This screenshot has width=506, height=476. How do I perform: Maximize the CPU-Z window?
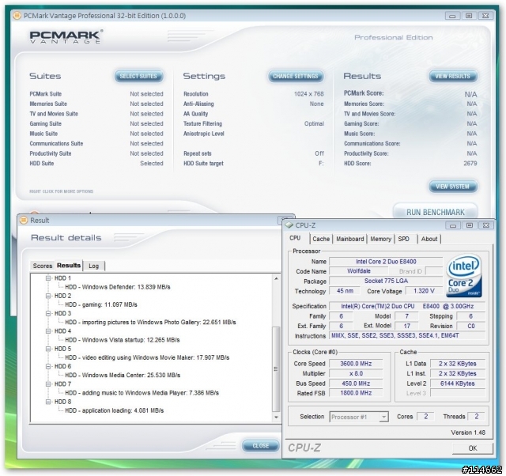pos(470,225)
